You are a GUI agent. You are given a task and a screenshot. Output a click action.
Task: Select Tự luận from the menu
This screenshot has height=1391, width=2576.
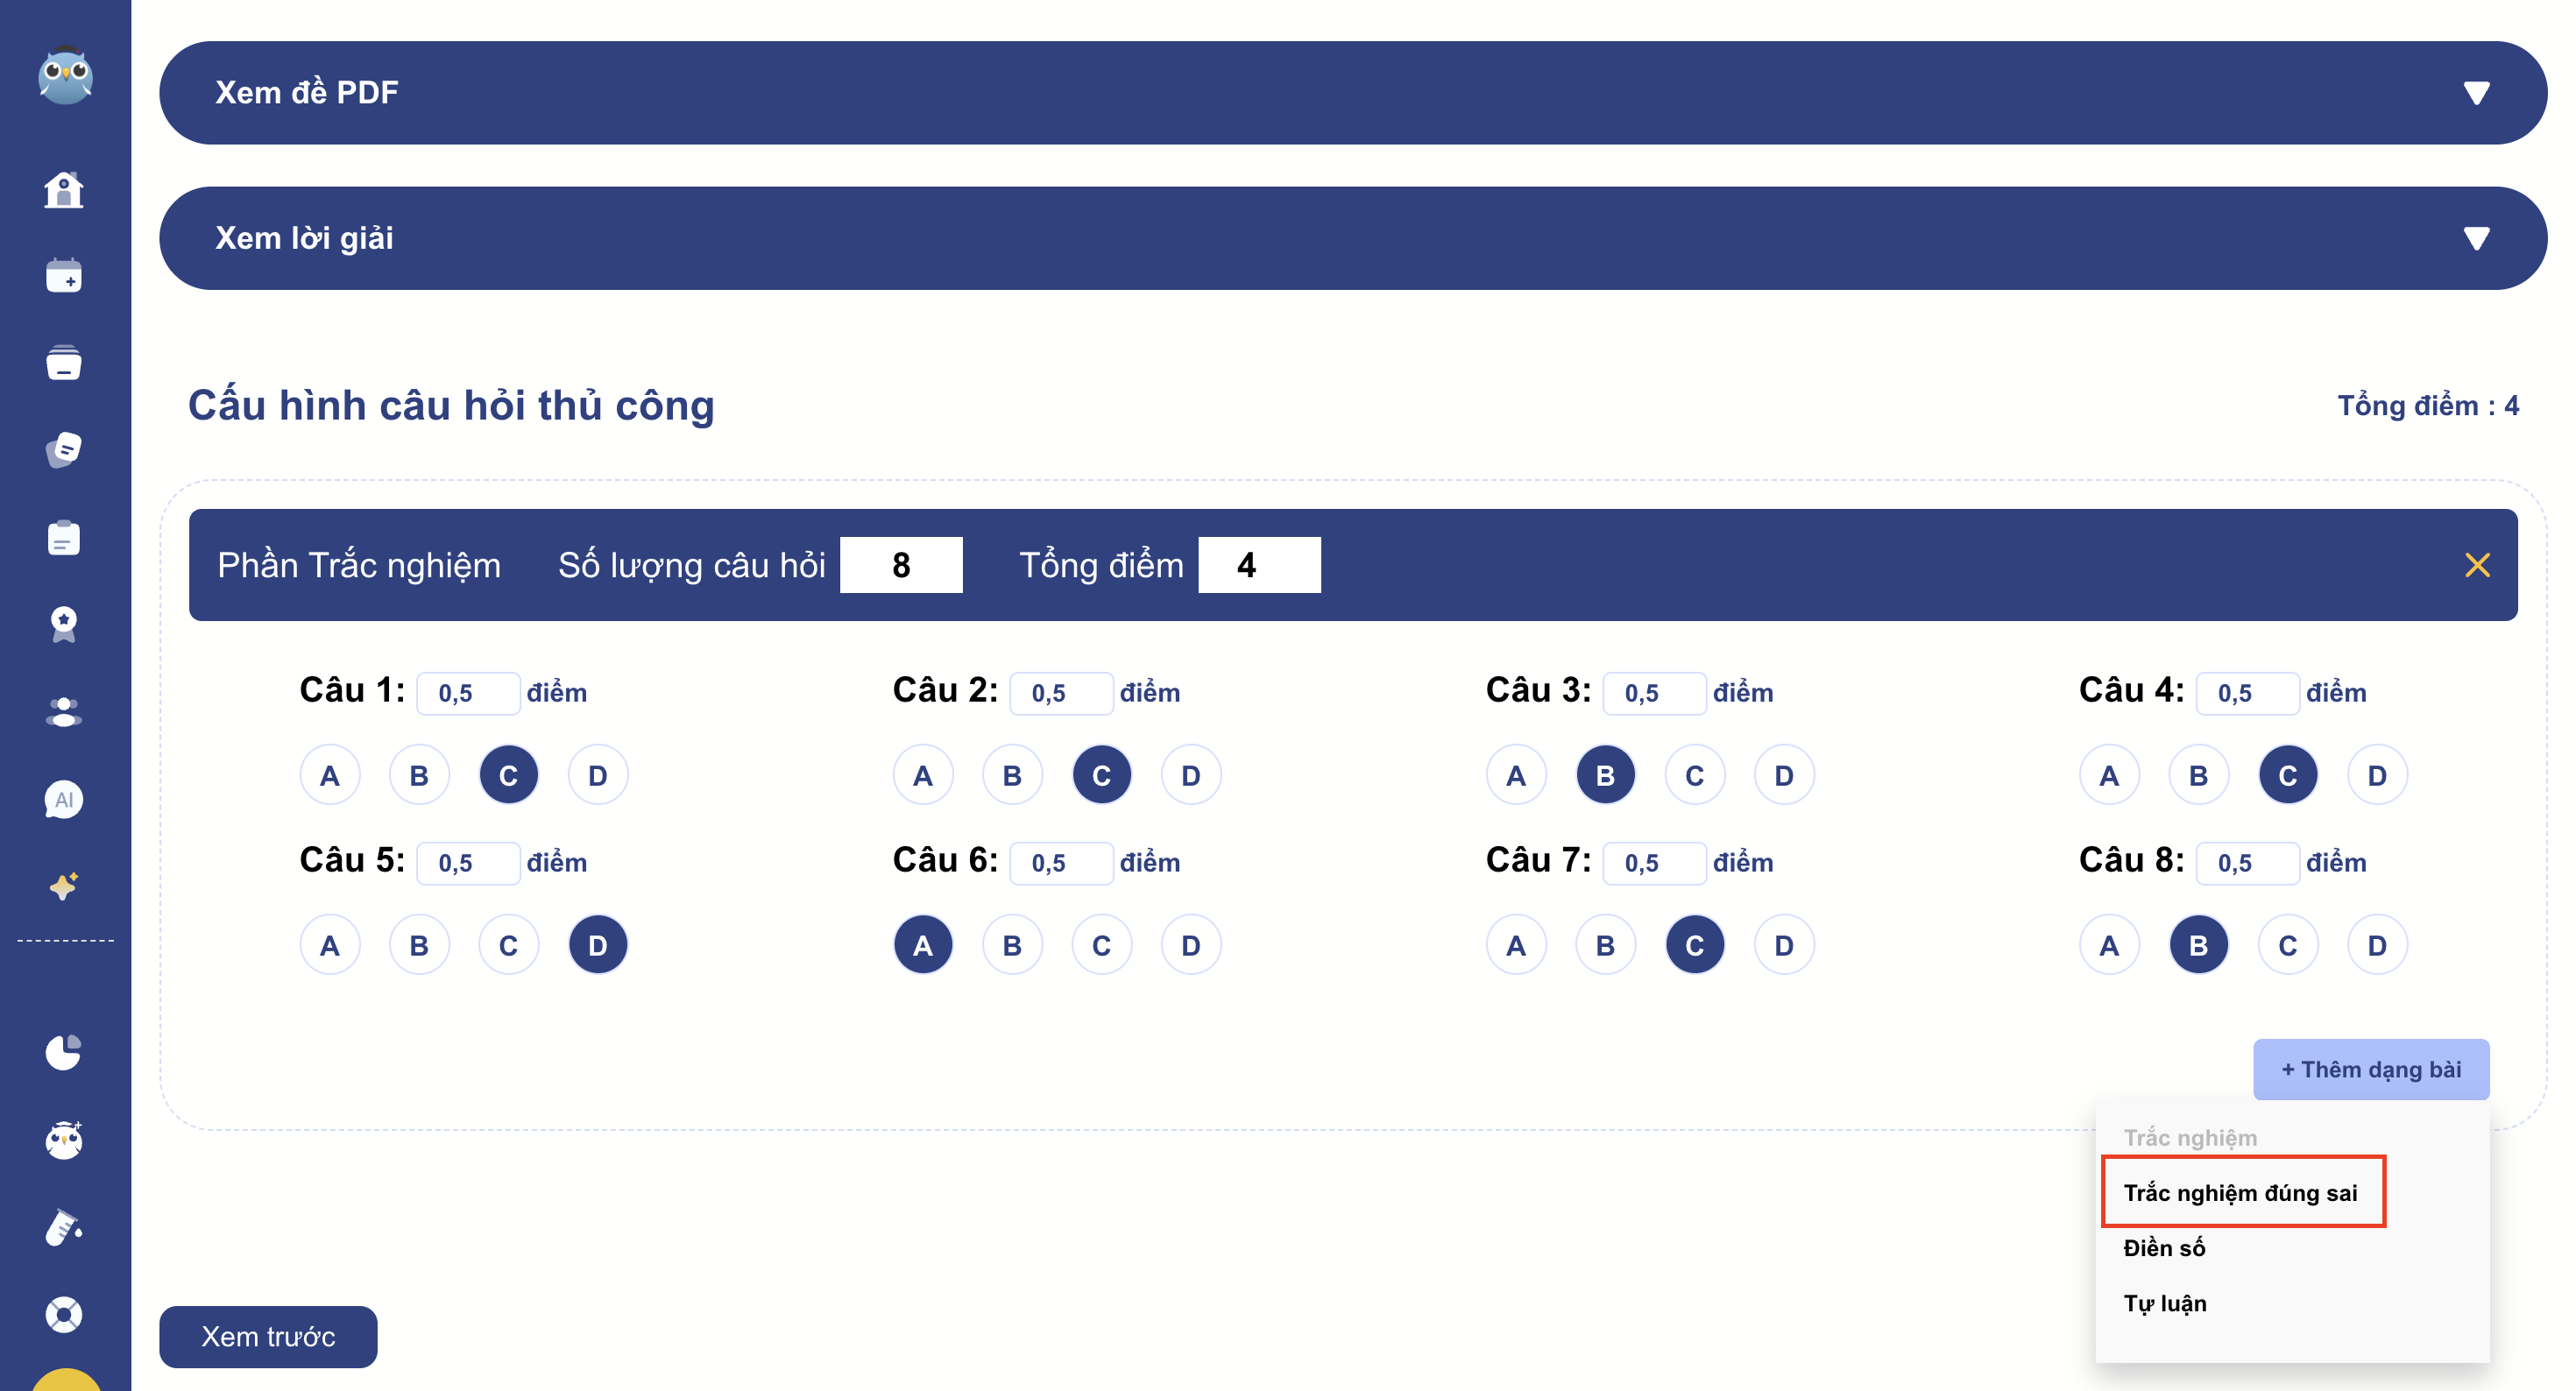pyautogui.click(x=2166, y=1303)
